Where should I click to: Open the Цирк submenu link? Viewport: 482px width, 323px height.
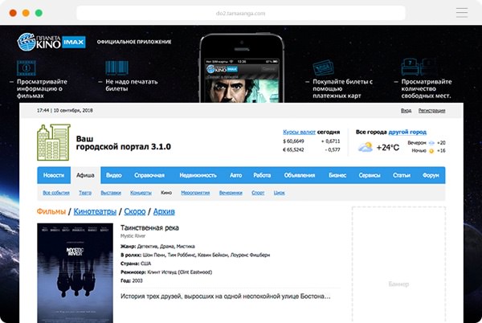[x=279, y=193]
